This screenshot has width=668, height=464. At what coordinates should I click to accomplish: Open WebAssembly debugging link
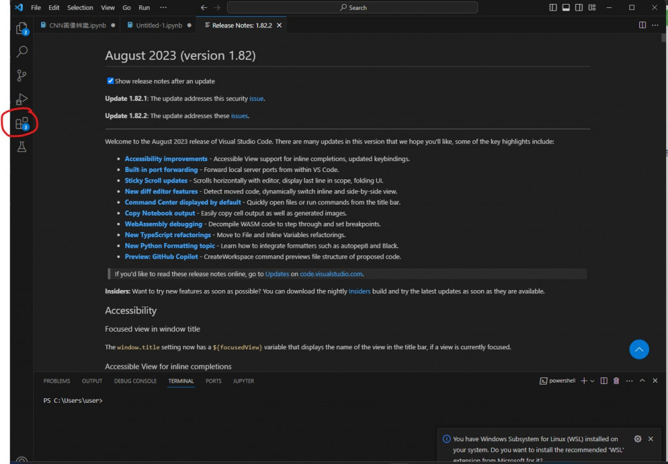point(163,224)
